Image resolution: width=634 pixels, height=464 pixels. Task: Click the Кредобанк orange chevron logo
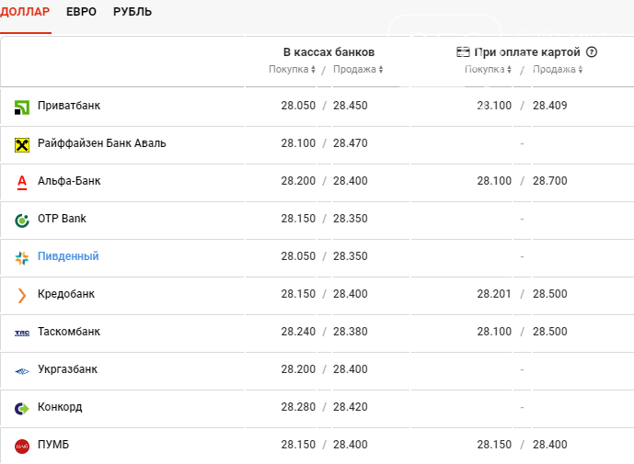pos(22,296)
